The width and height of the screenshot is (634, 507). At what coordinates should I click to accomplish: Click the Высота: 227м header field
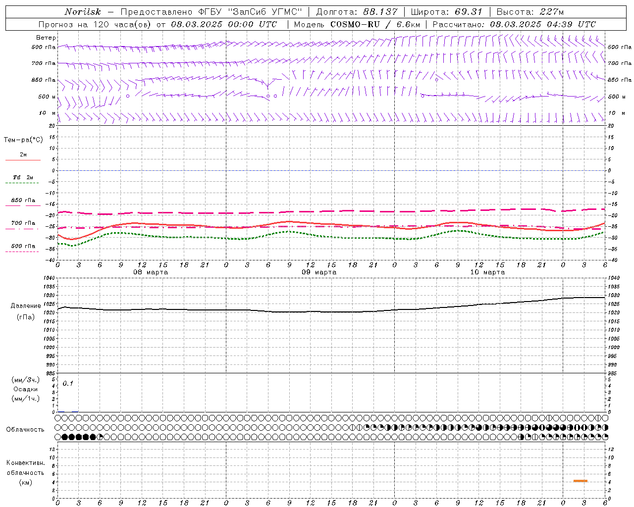click(x=530, y=12)
